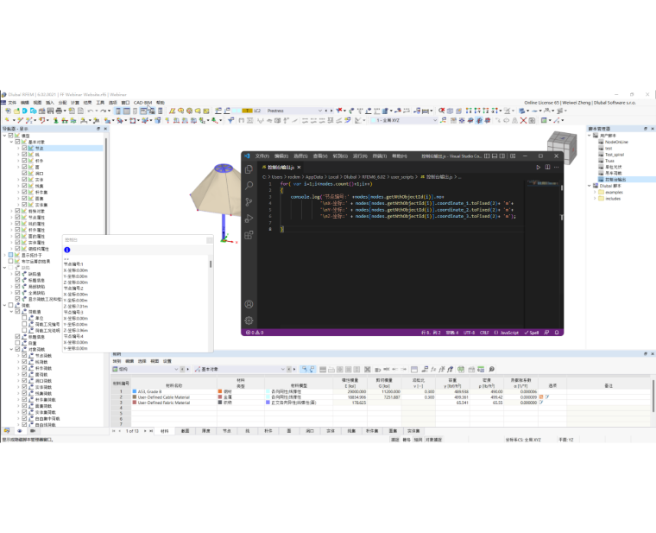Open the VS Code Extensions icon

pos(249,235)
